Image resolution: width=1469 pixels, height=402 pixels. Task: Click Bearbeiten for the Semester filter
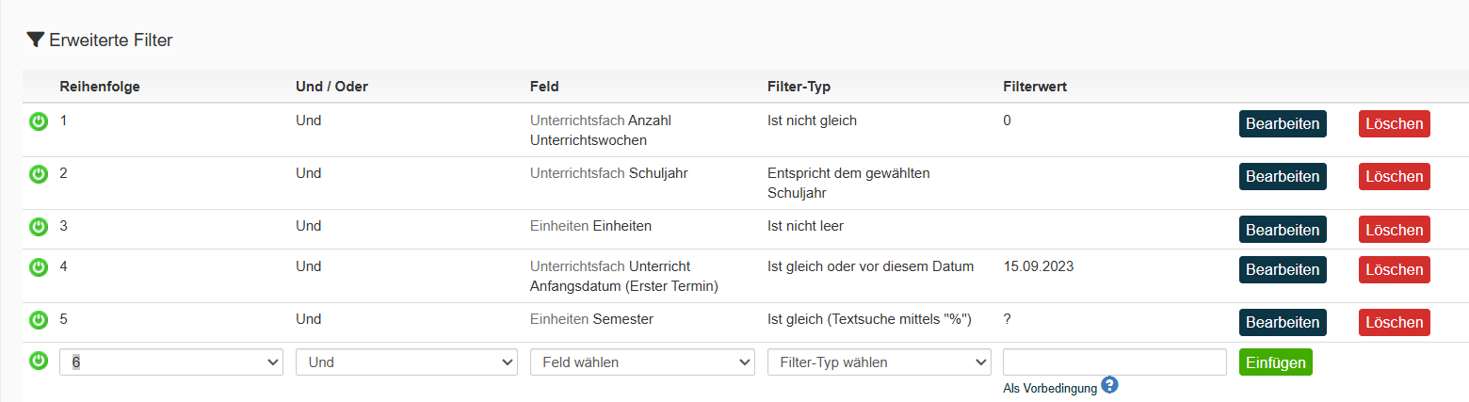coord(1283,323)
